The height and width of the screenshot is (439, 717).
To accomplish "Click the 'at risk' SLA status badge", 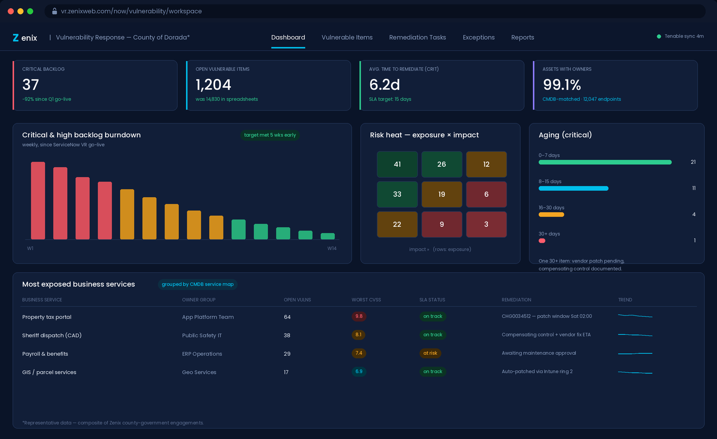I will tap(430, 353).
